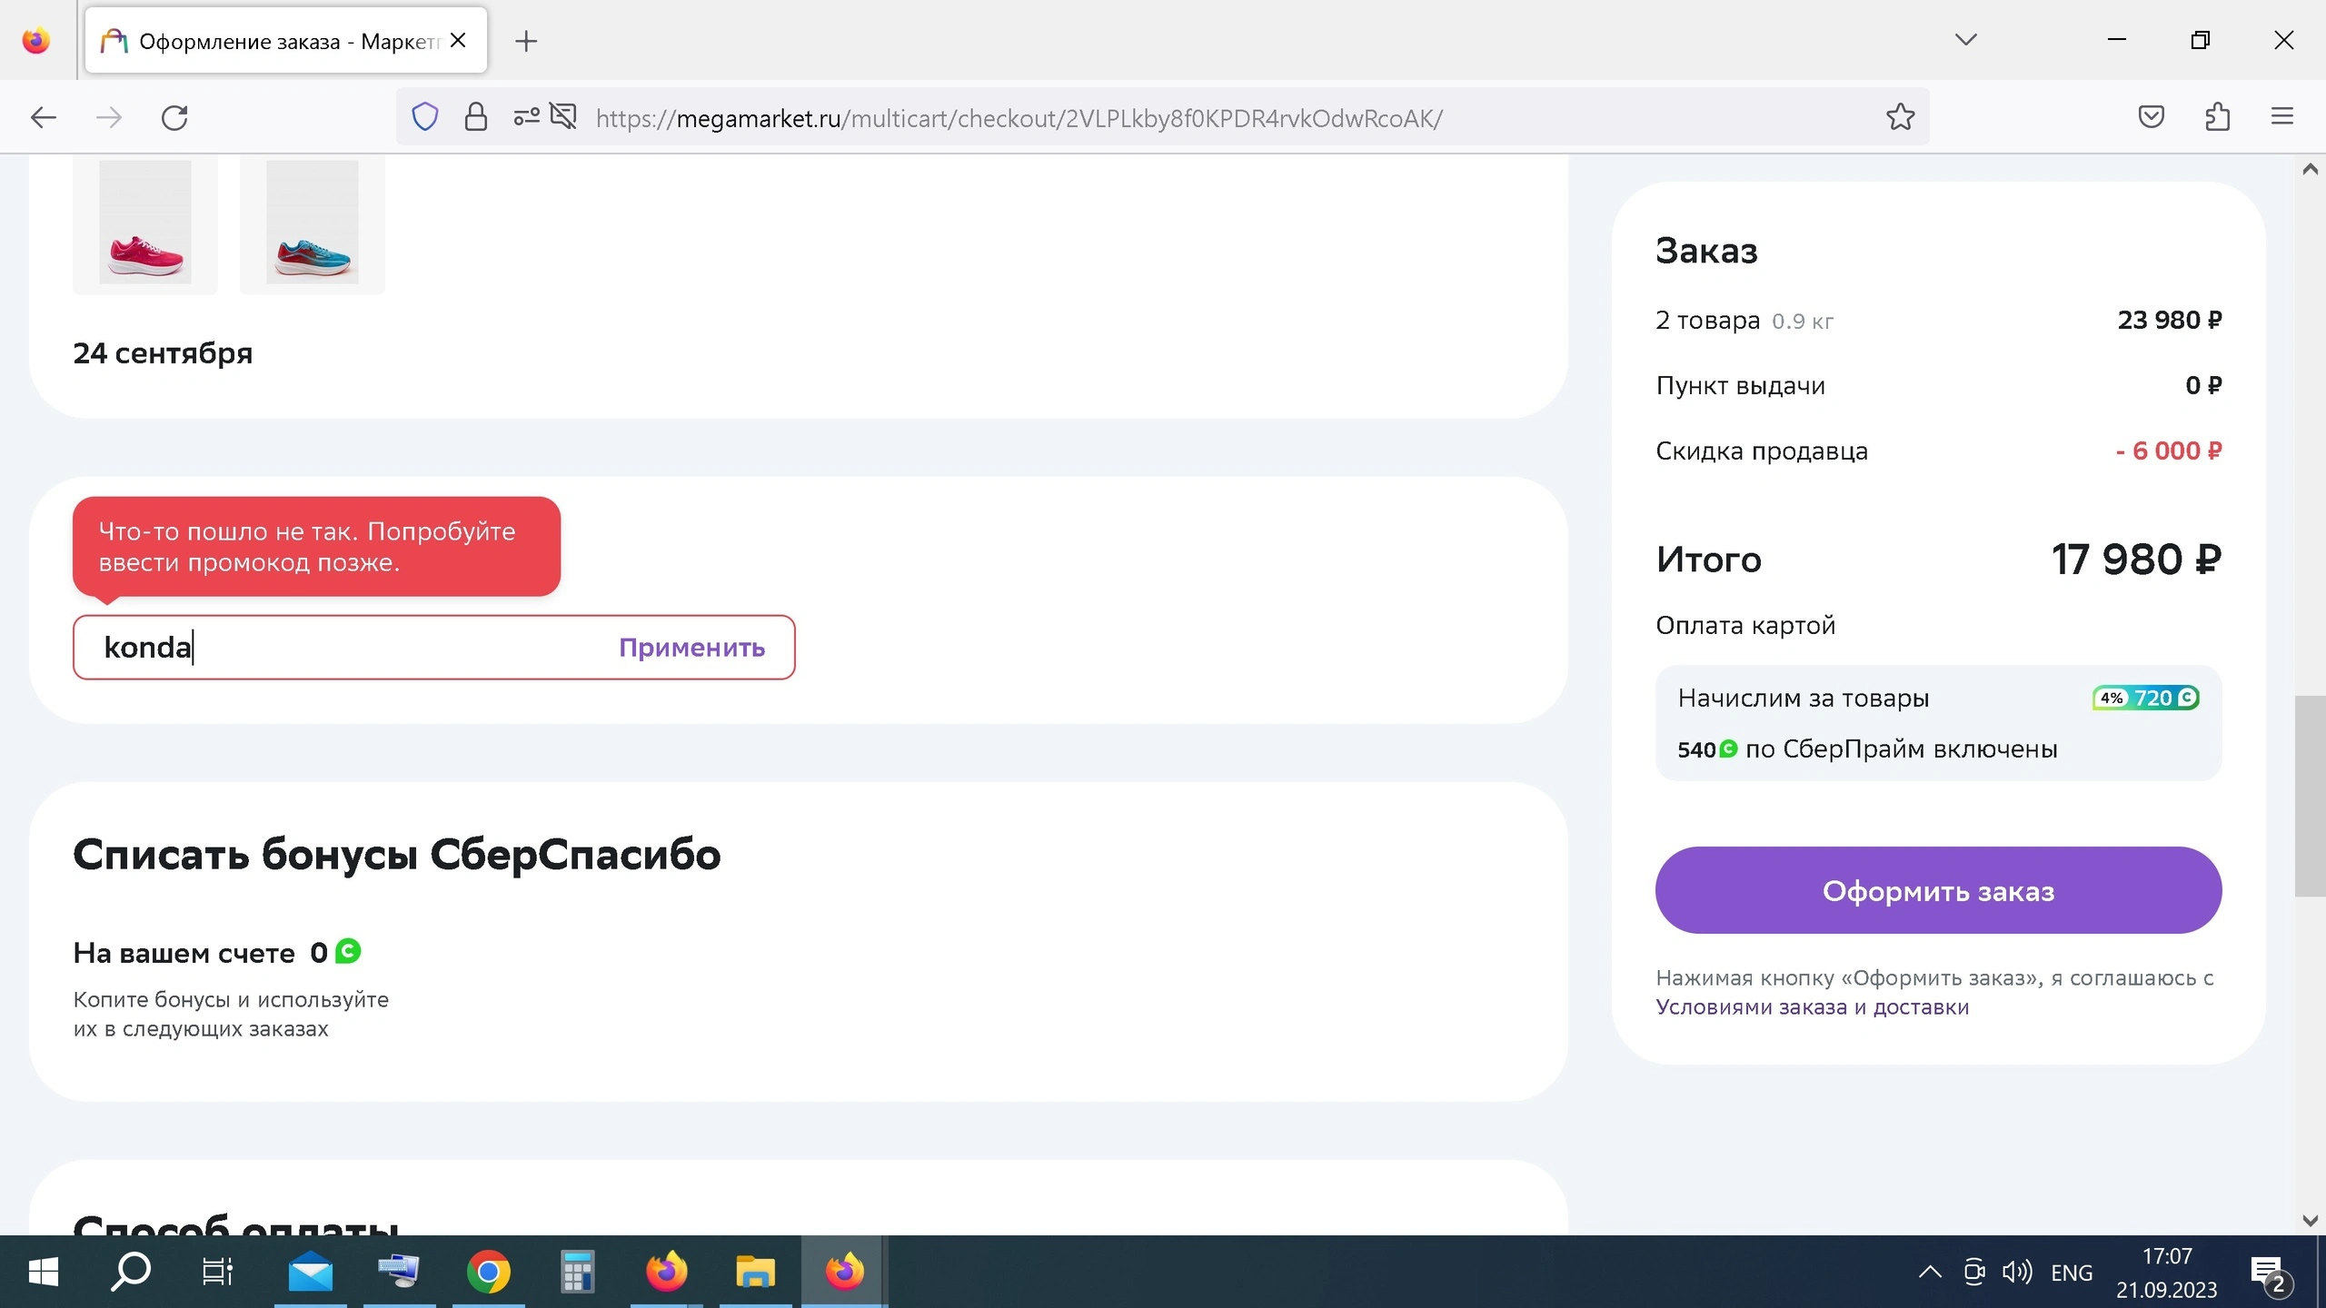
Task: Open File Explorer from the taskbar
Action: point(756,1272)
